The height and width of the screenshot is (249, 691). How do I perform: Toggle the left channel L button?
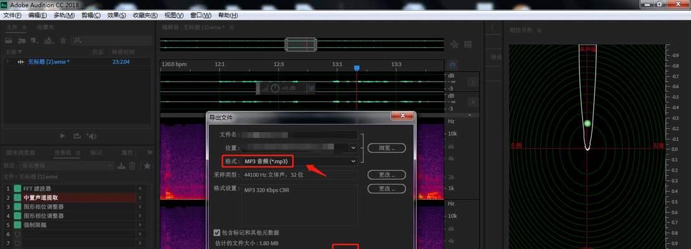click(x=473, y=82)
